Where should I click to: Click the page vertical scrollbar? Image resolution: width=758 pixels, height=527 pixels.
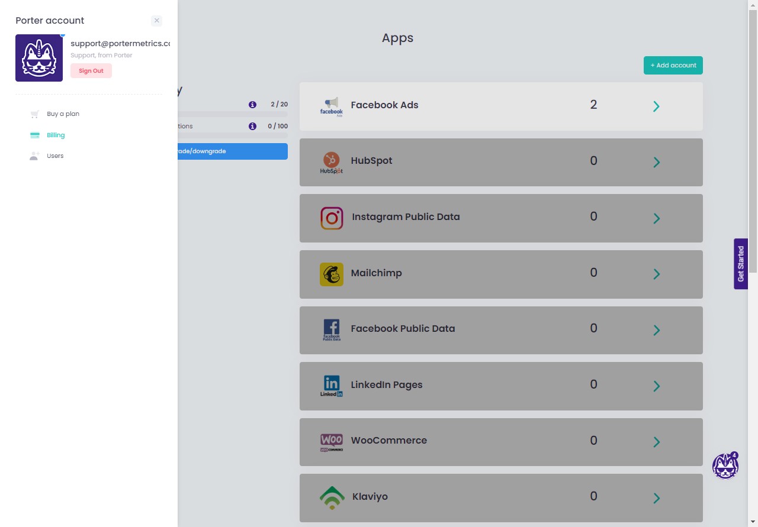point(753,142)
